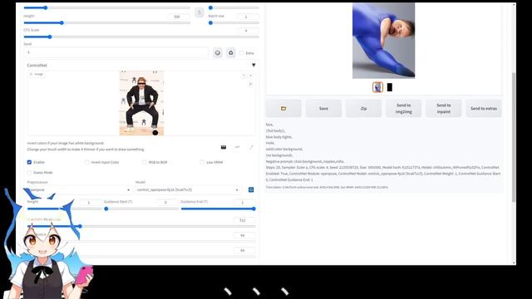
Task: Click the Guidance Start slider handle
Action: tap(106, 208)
